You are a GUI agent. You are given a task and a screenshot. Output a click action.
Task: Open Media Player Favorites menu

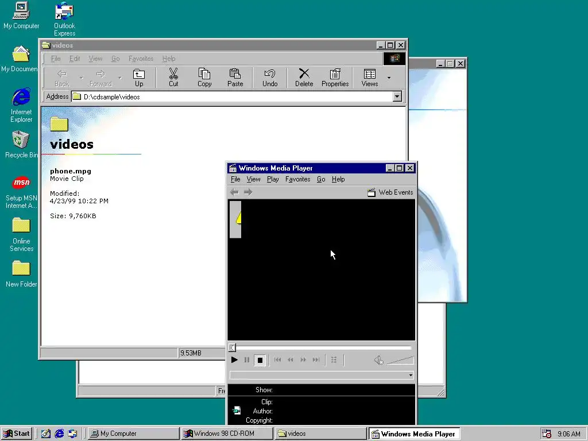click(298, 179)
